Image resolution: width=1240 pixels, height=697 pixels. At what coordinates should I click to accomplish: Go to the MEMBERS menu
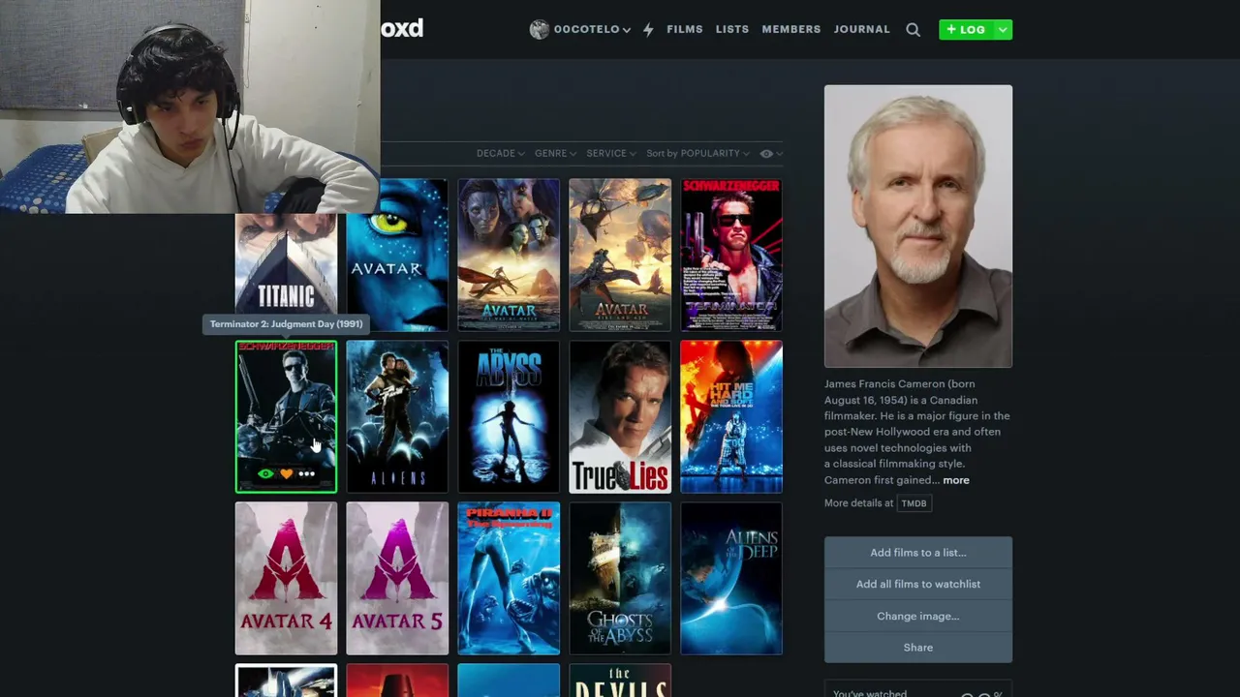pos(791,30)
